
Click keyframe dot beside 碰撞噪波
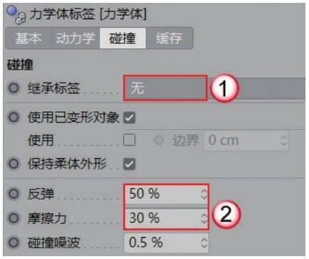click(x=13, y=243)
